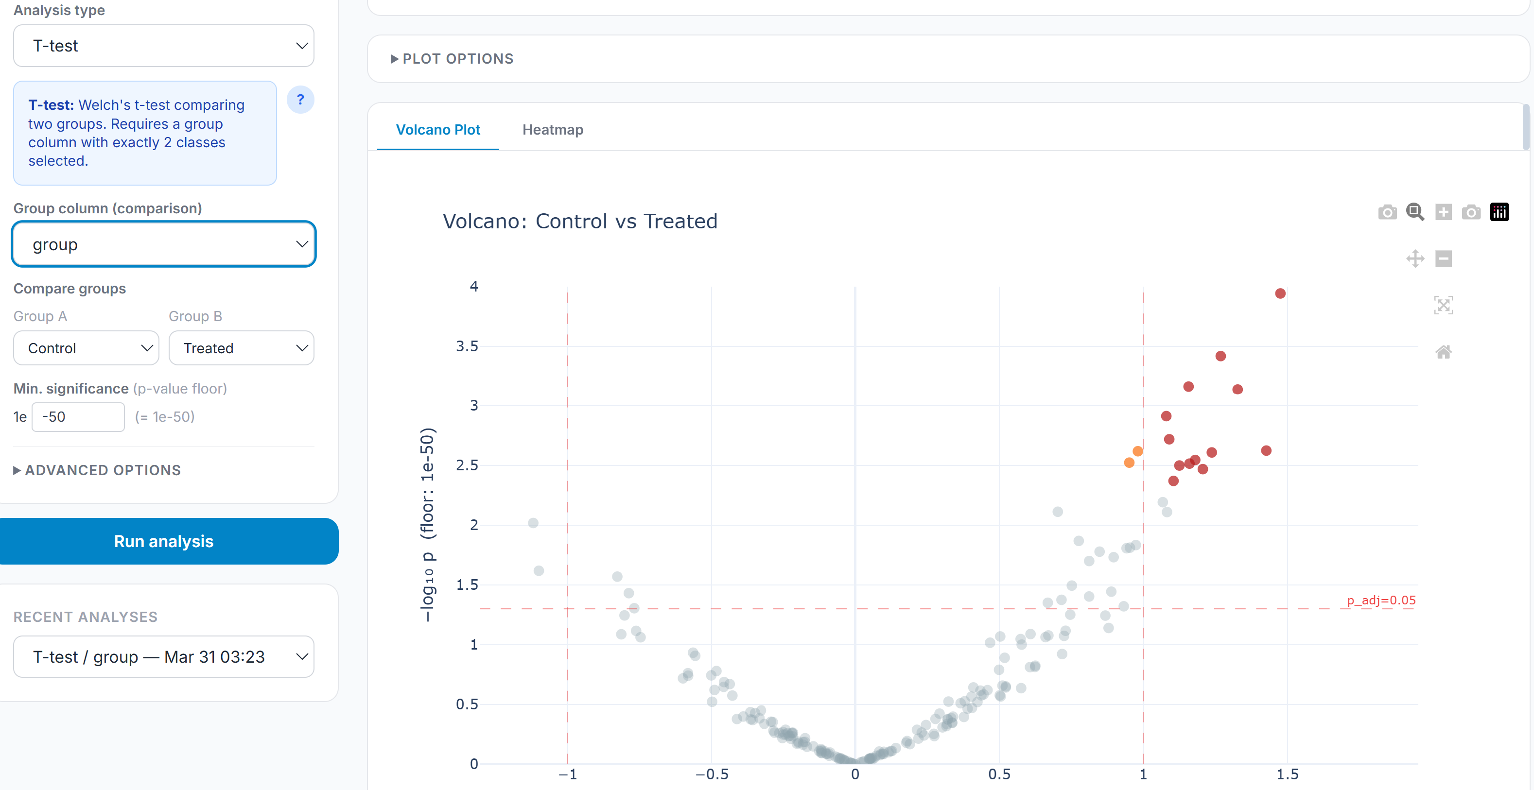This screenshot has height=790, width=1534.
Task: Open the Recent Analyses dropdown
Action: coord(164,657)
